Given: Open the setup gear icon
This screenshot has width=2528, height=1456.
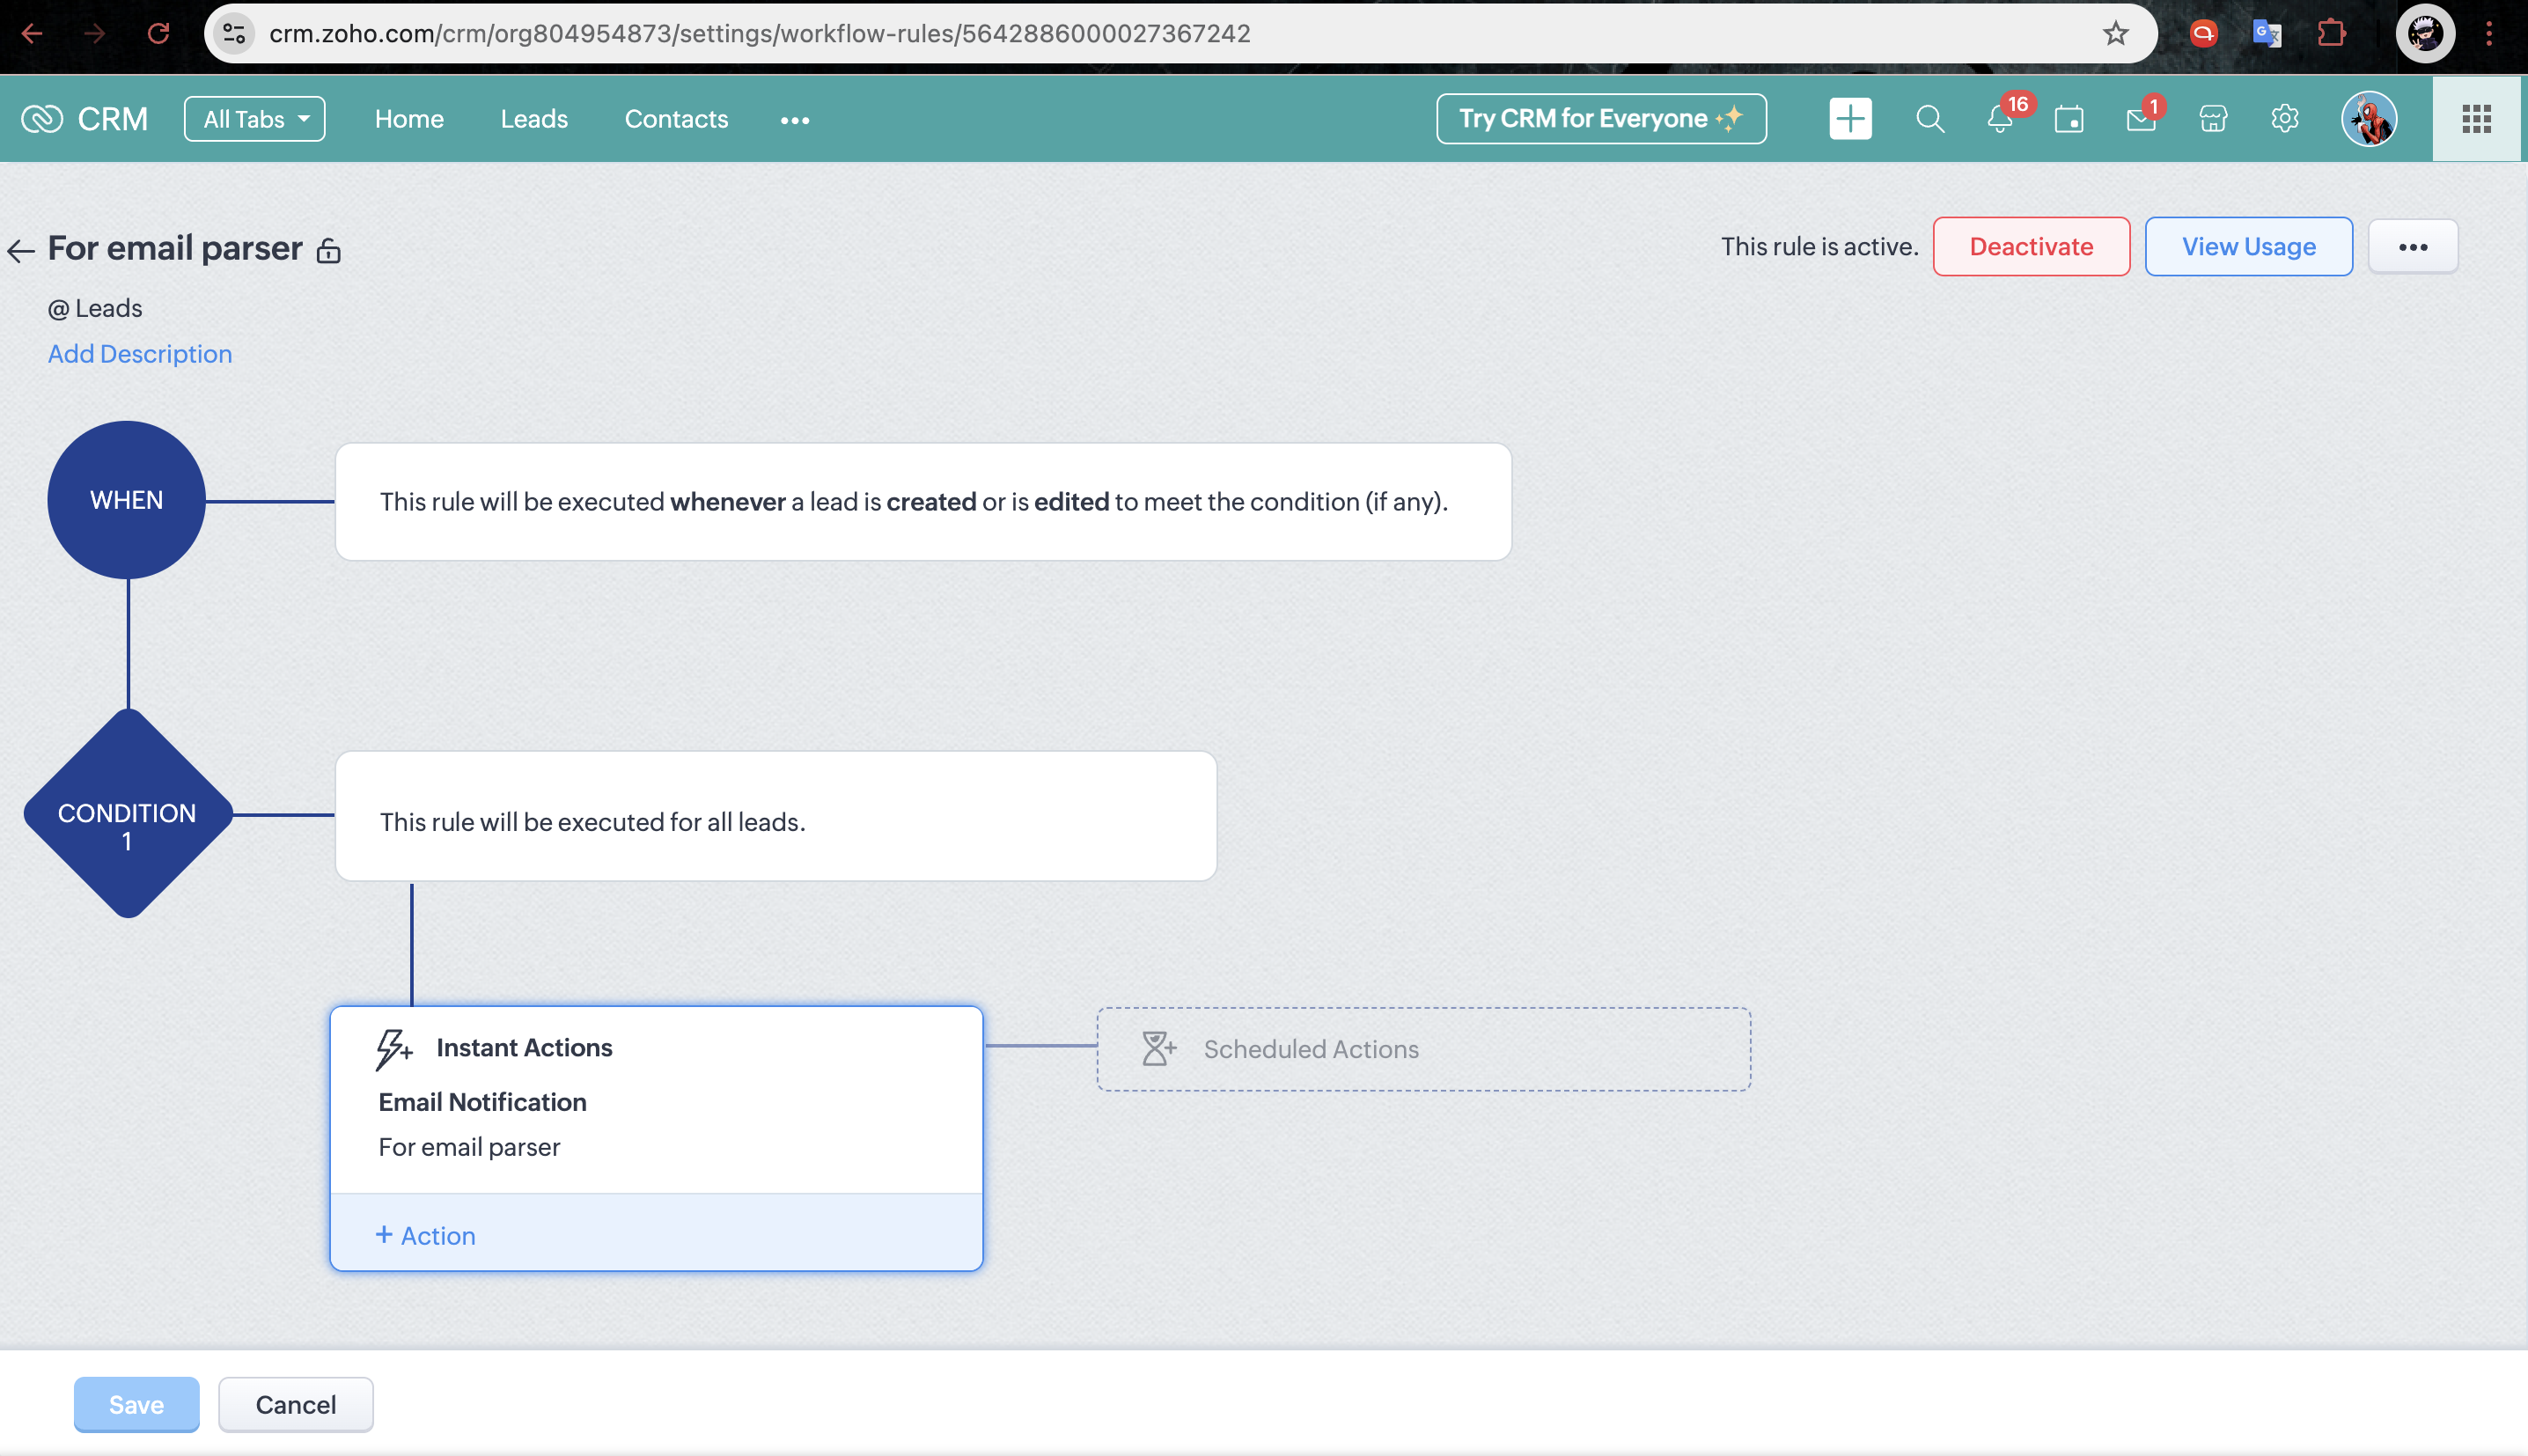Looking at the screenshot, I should [x=2284, y=120].
